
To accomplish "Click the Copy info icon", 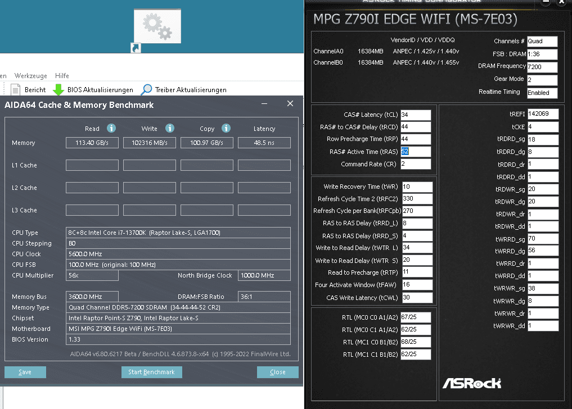I will coord(226,128).
